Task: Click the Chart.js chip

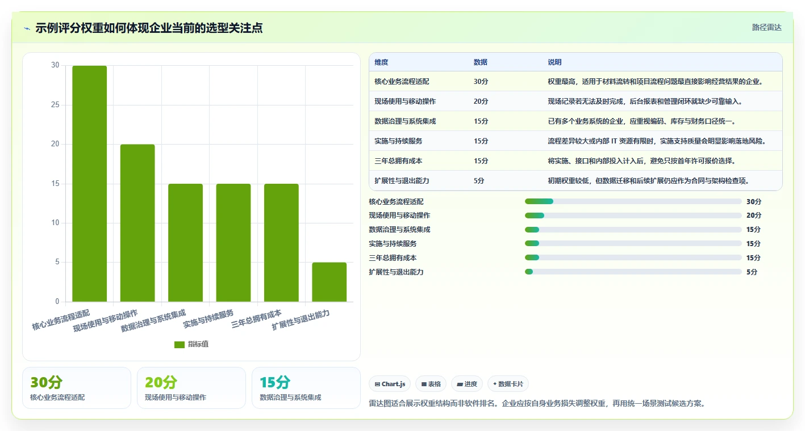Action: [390, 384]
